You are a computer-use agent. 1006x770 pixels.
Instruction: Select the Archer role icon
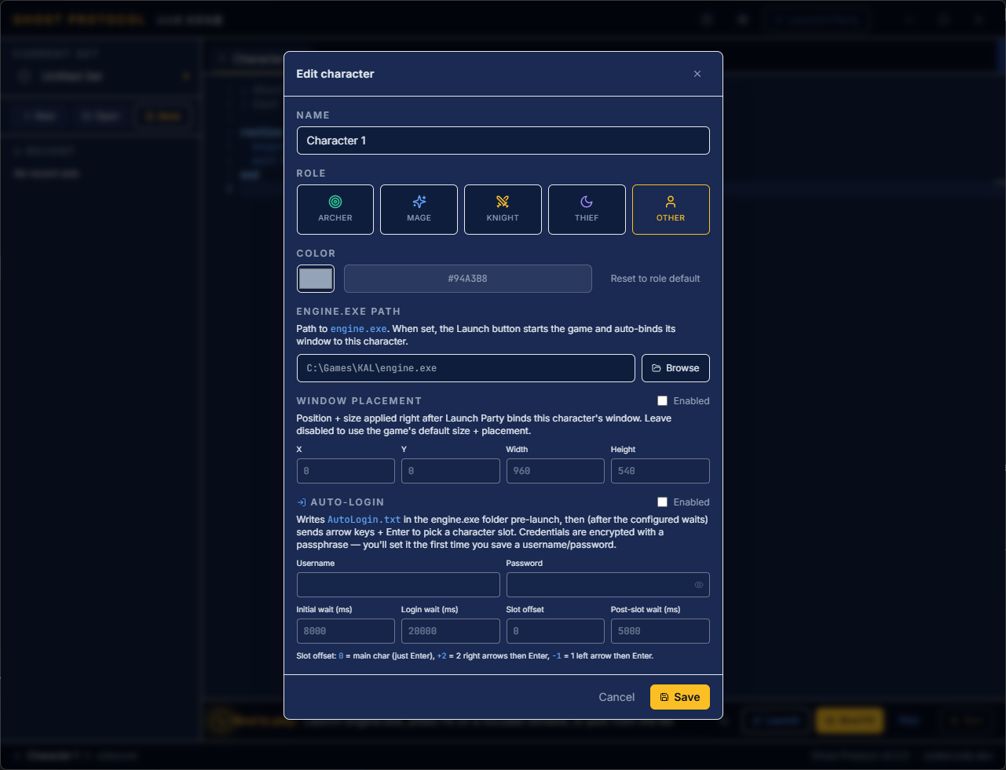(x=335, y=201)
